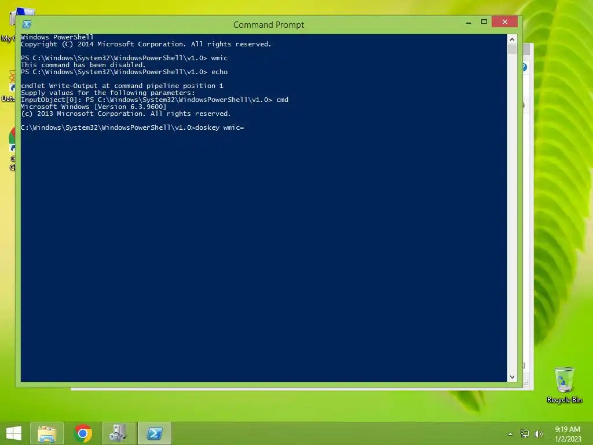Click the 'InputObject[0]:' line
Image resolution: width=593 pixels, height=445 pixels.
click(154, 100)
